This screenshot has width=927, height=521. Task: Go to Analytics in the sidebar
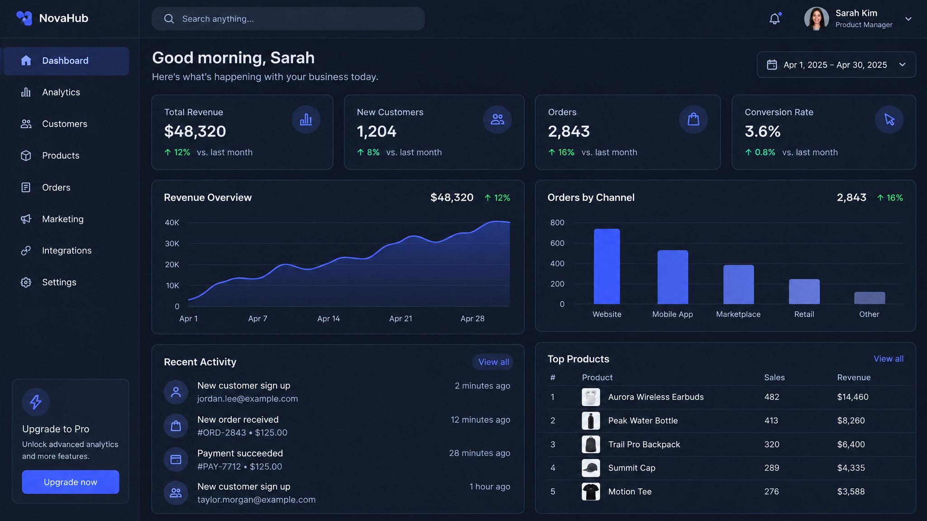66,92
